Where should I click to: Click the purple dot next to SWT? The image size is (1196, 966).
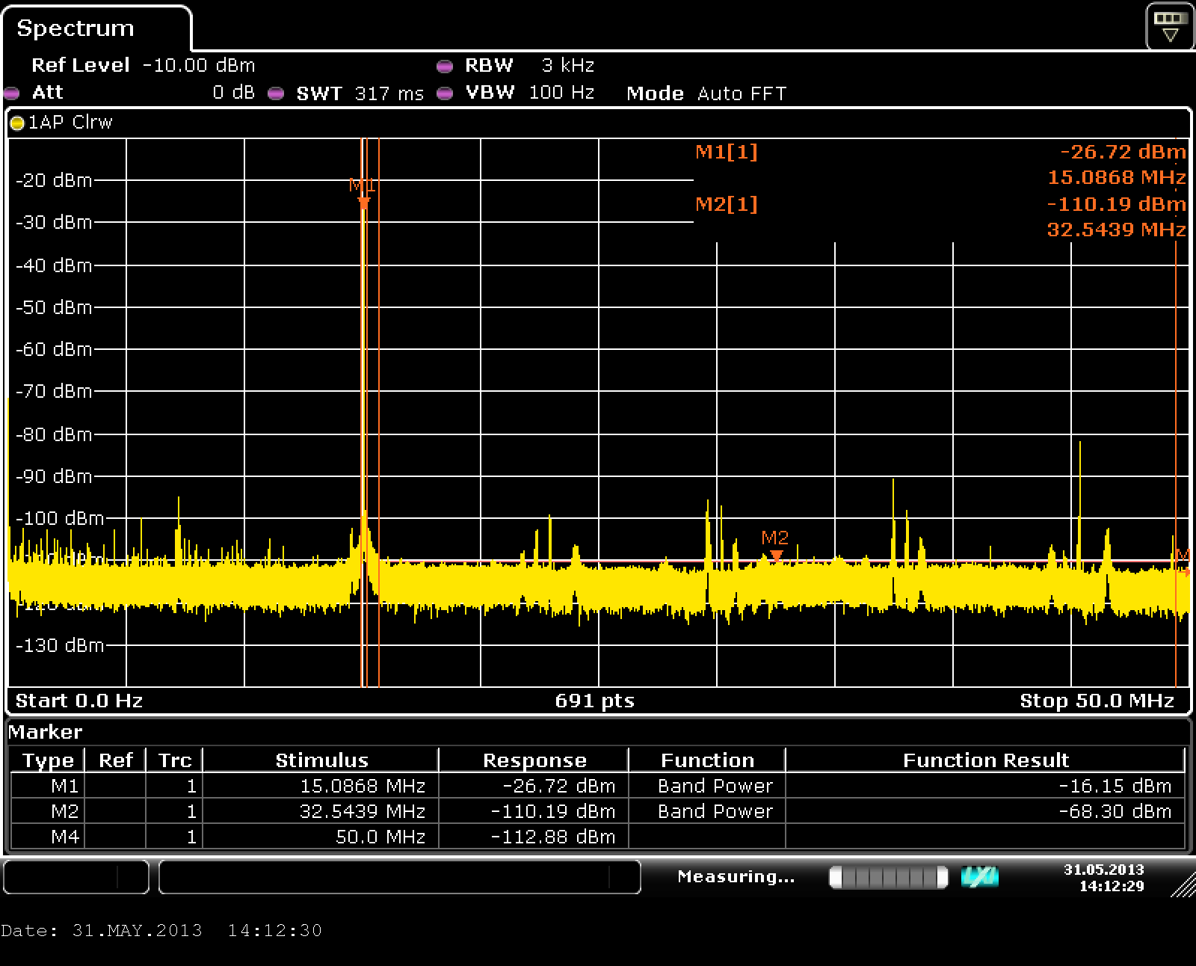tap(276, 93)
